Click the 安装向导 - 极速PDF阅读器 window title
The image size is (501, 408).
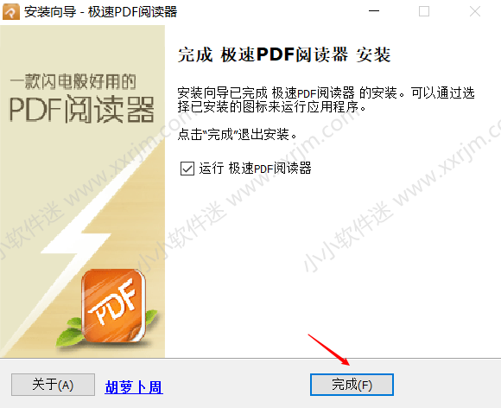coord(101,12)
